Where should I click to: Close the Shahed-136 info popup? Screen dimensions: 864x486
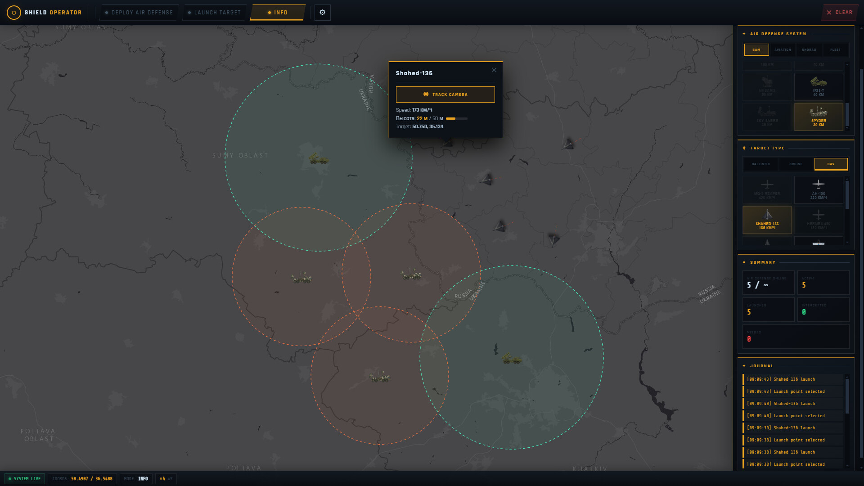[x=494, y=70]
